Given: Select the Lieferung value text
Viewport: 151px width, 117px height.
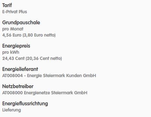Looking at the screenshot, I should [12, 110].
